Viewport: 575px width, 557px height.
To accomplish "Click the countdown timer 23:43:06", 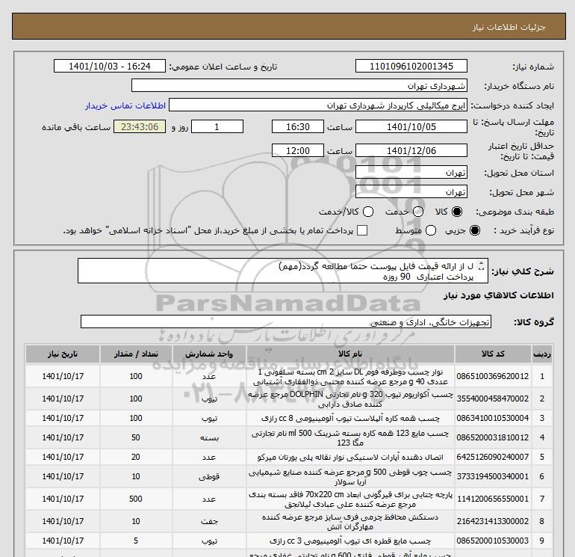I will pos(140,126).
